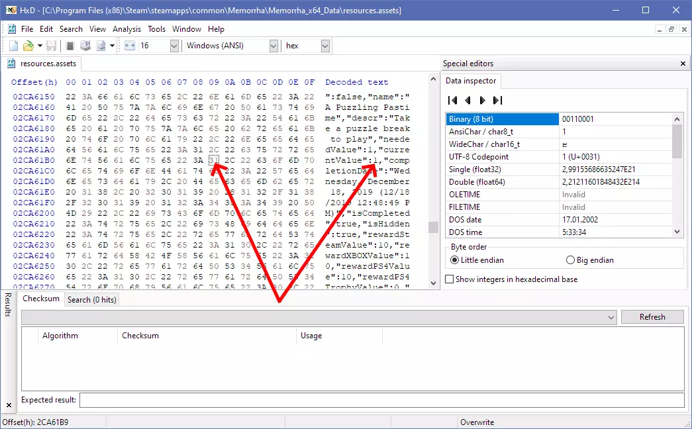Click the Usage column header

click(x=339, y=336)
